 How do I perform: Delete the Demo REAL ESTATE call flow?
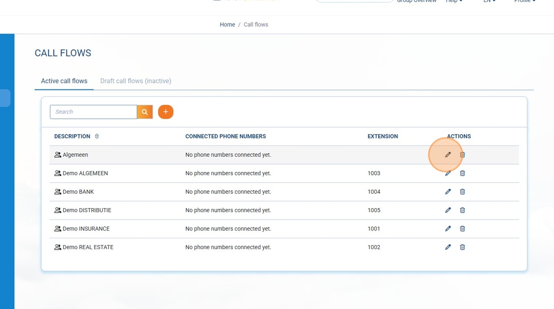(462, 247)
